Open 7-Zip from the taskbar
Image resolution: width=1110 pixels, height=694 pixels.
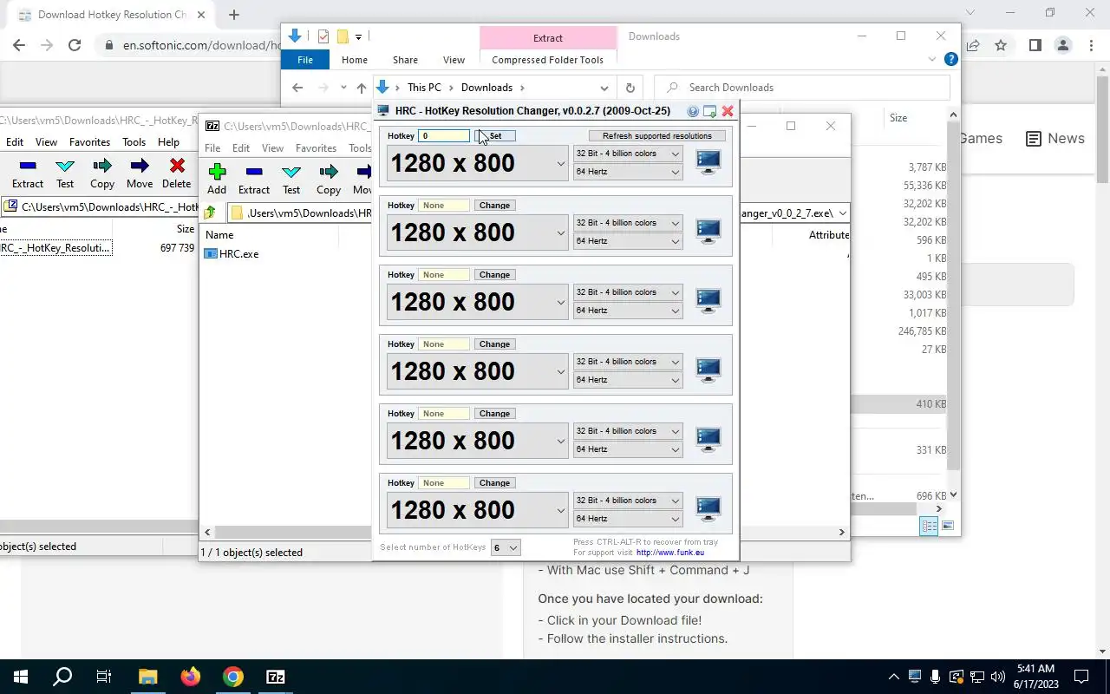point(276,677)
